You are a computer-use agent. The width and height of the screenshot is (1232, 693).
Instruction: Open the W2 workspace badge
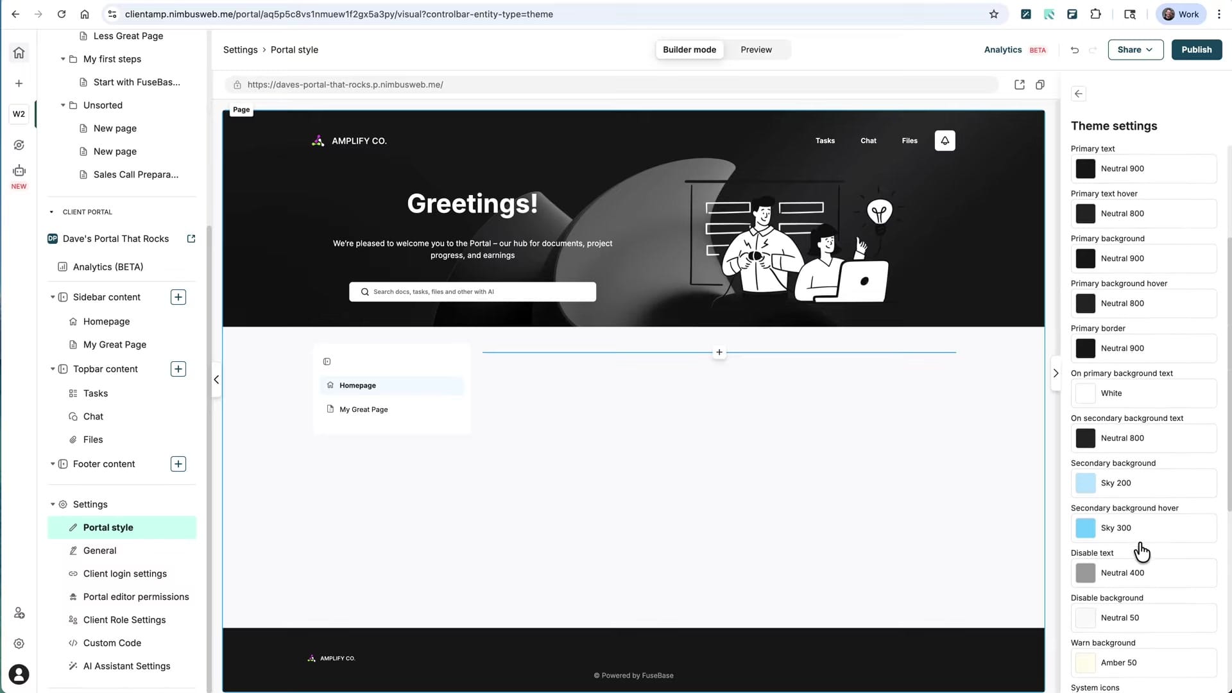point(19,114)
